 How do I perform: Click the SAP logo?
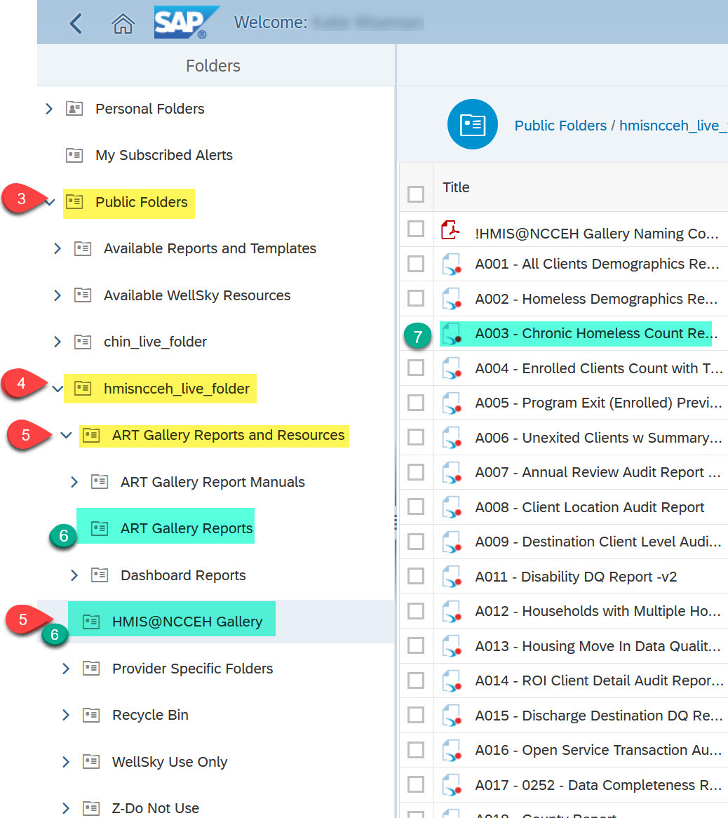(x=180, y=22)
